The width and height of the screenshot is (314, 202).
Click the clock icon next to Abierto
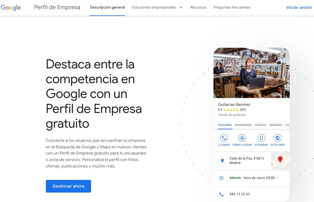(x=222, y=178)
